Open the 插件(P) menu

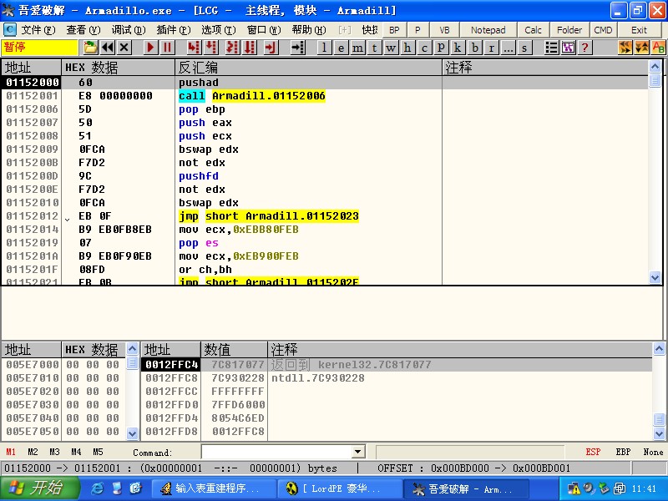[174, 30]
